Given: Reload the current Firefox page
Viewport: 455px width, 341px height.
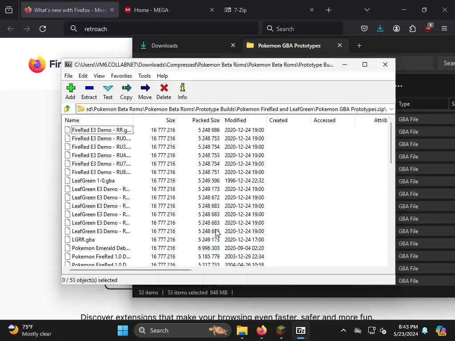Looking at the screenshot, I should coord(43,29).
